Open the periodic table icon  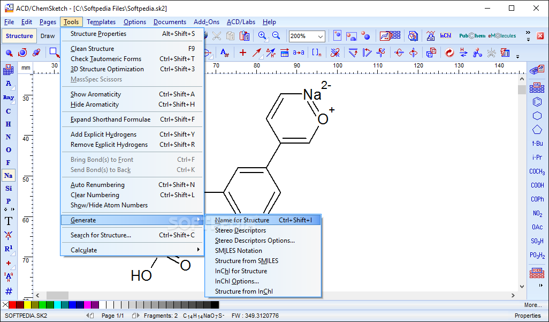click(x=9, y=70)
